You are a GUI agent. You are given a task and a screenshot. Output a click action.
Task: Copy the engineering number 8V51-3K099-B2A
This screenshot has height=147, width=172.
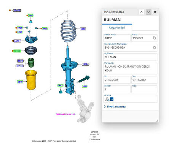point(154,47)
